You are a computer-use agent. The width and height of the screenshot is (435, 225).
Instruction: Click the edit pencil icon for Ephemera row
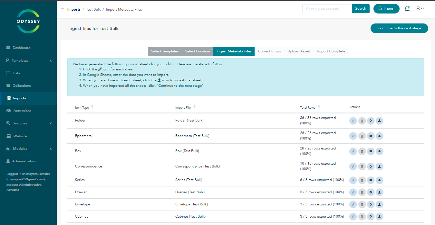click(x=353, y=136)
